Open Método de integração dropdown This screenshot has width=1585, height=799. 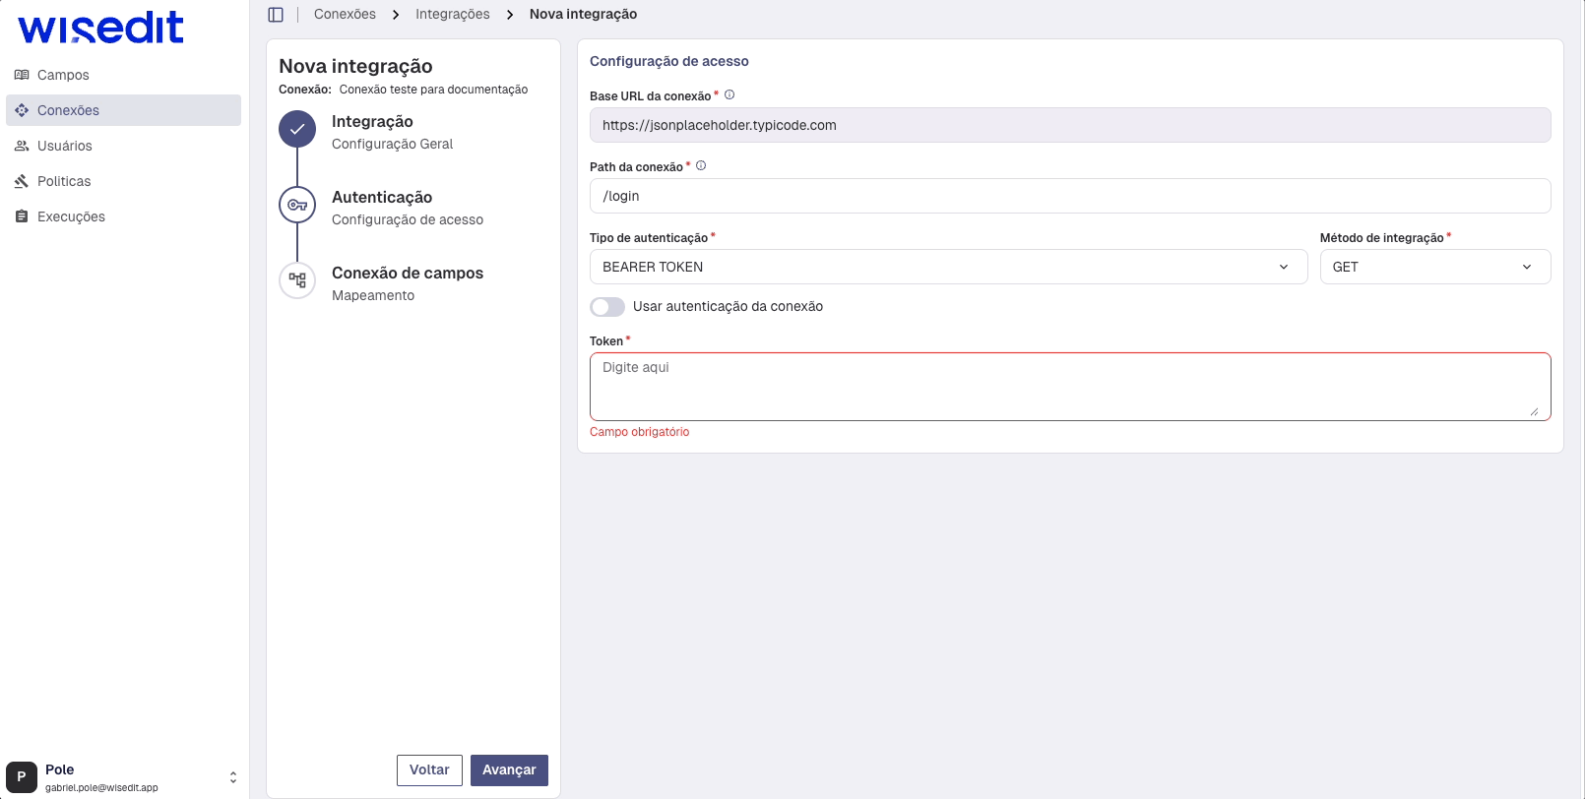click(1433, 267)
